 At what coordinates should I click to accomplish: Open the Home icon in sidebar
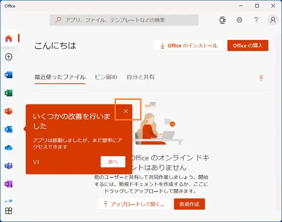click(8, 38)
